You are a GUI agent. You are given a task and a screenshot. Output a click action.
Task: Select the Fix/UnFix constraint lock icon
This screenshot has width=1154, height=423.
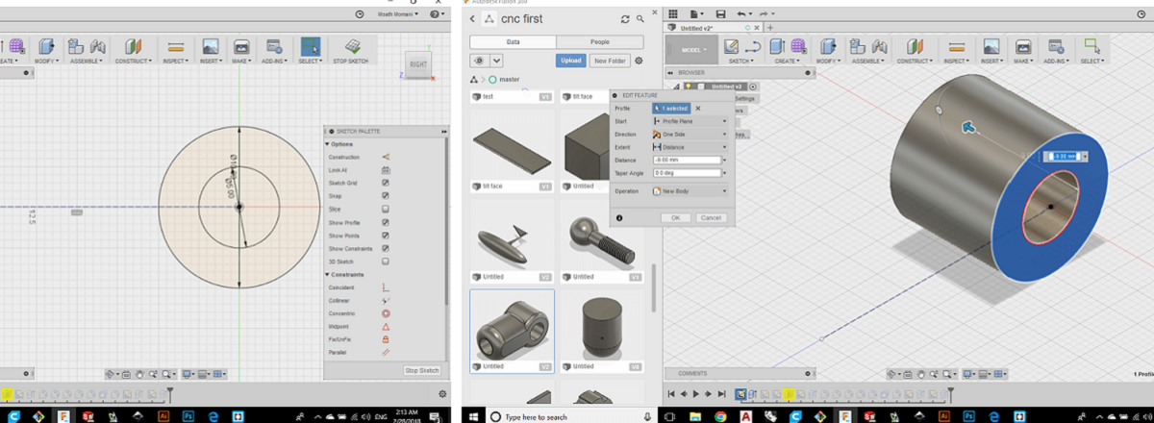point(386,339)
